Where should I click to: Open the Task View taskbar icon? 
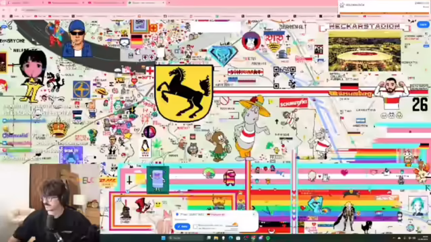pos(209,238)
